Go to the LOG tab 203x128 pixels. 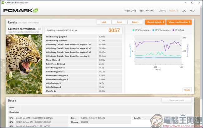click(184, 11)
